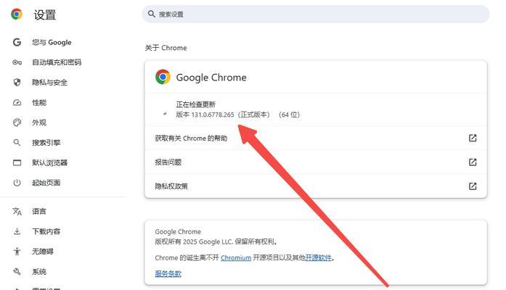Screen dimensions: 506x290
Task: Open the 默认浏览器 settings section
Action: point(49,162)
